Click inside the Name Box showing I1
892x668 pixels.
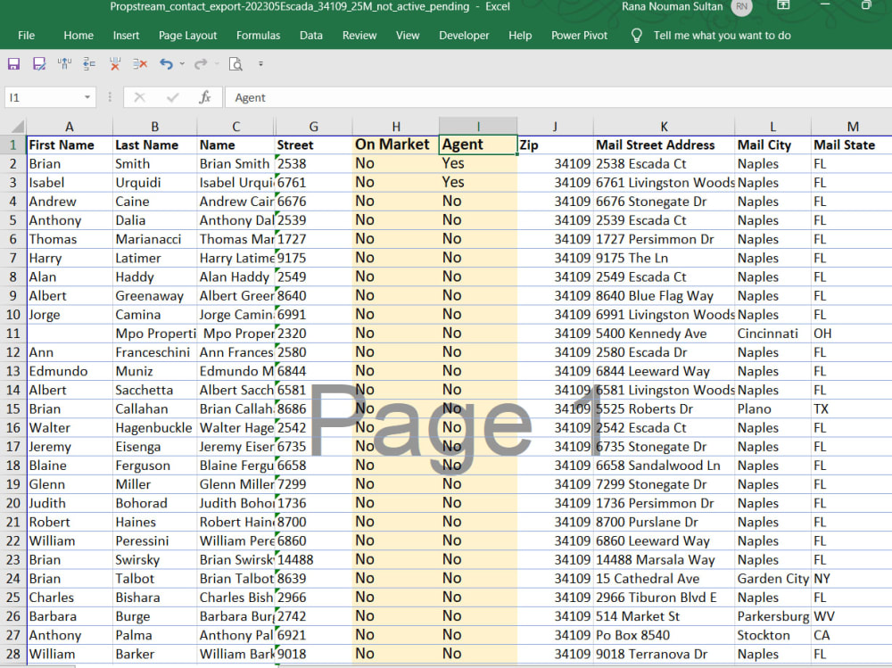[x=43, y=97]
